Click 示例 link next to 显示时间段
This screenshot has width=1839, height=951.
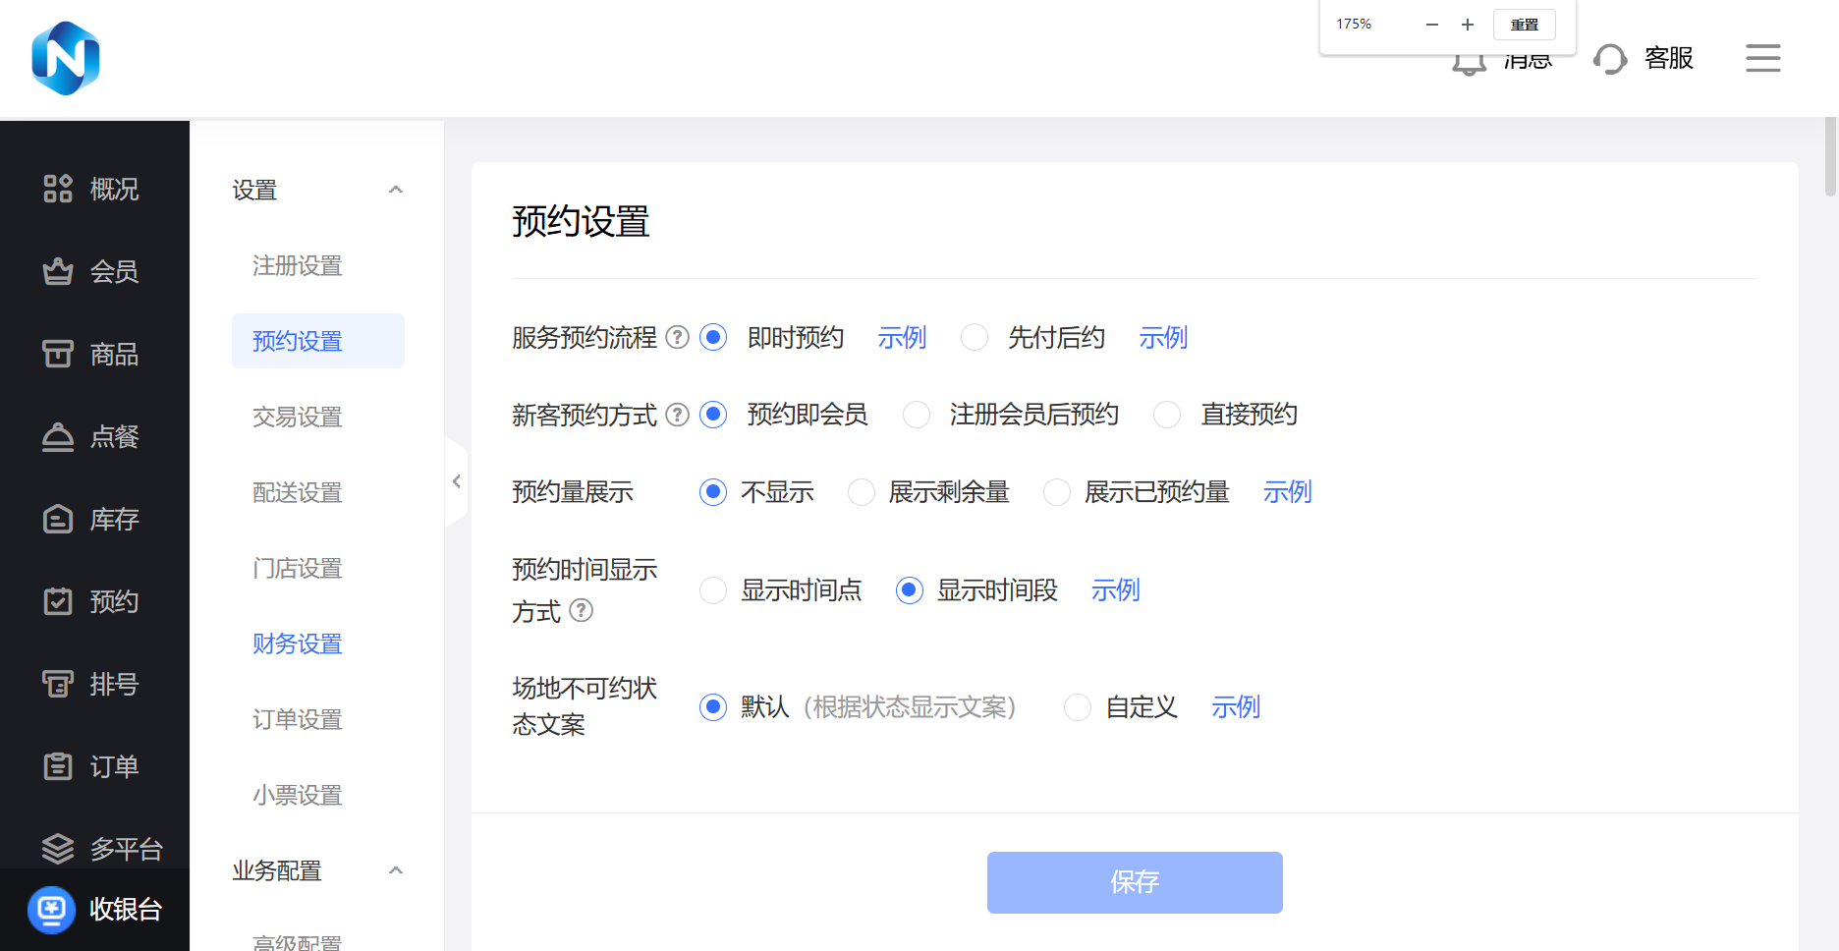[1115, 590]
